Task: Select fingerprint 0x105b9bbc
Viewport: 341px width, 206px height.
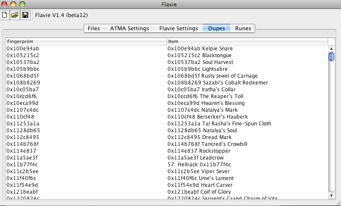Action: [x=23, y=69]
